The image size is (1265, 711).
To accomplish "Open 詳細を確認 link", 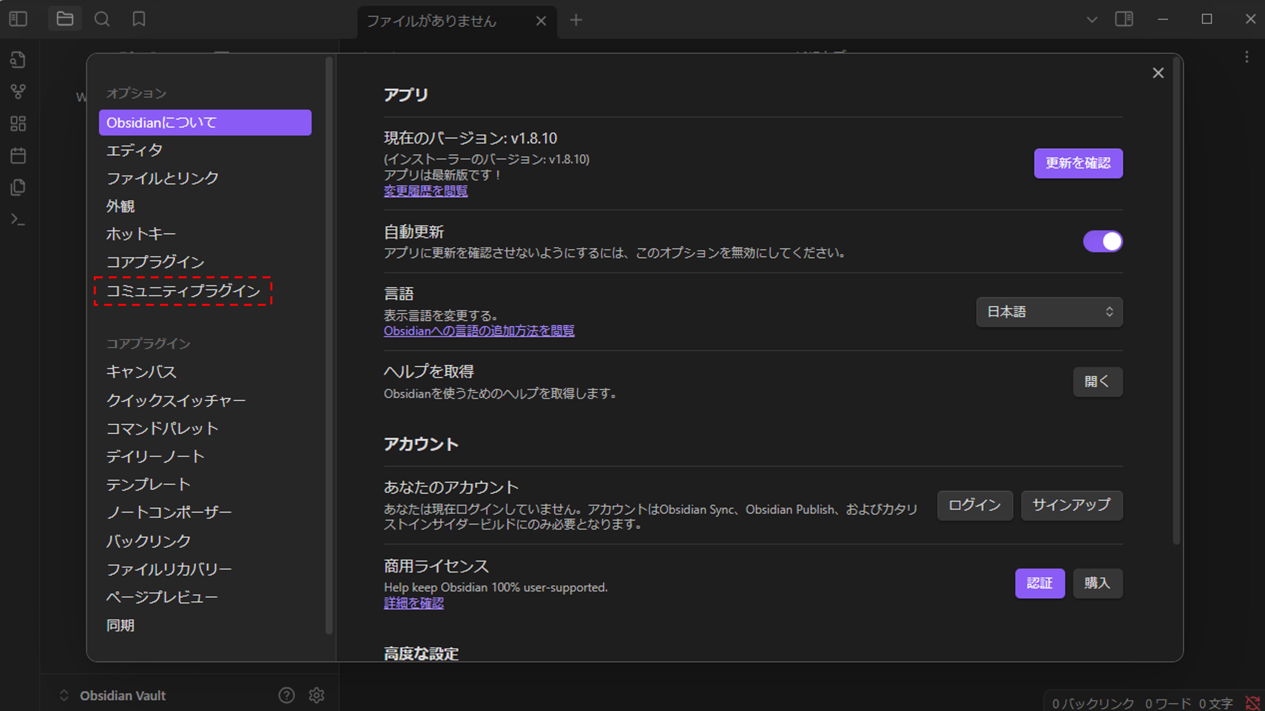I will tap(413, 604).
